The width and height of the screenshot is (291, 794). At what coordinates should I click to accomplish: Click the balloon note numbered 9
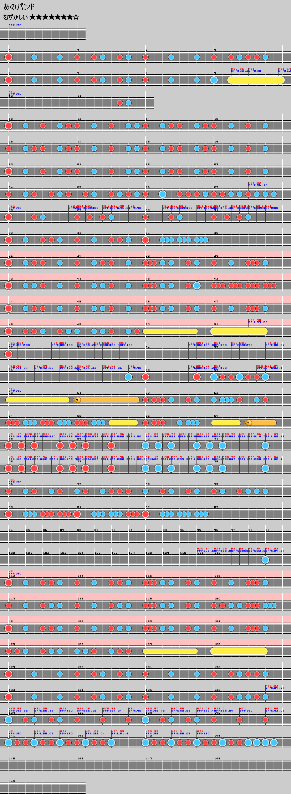(x=77, y=400)
